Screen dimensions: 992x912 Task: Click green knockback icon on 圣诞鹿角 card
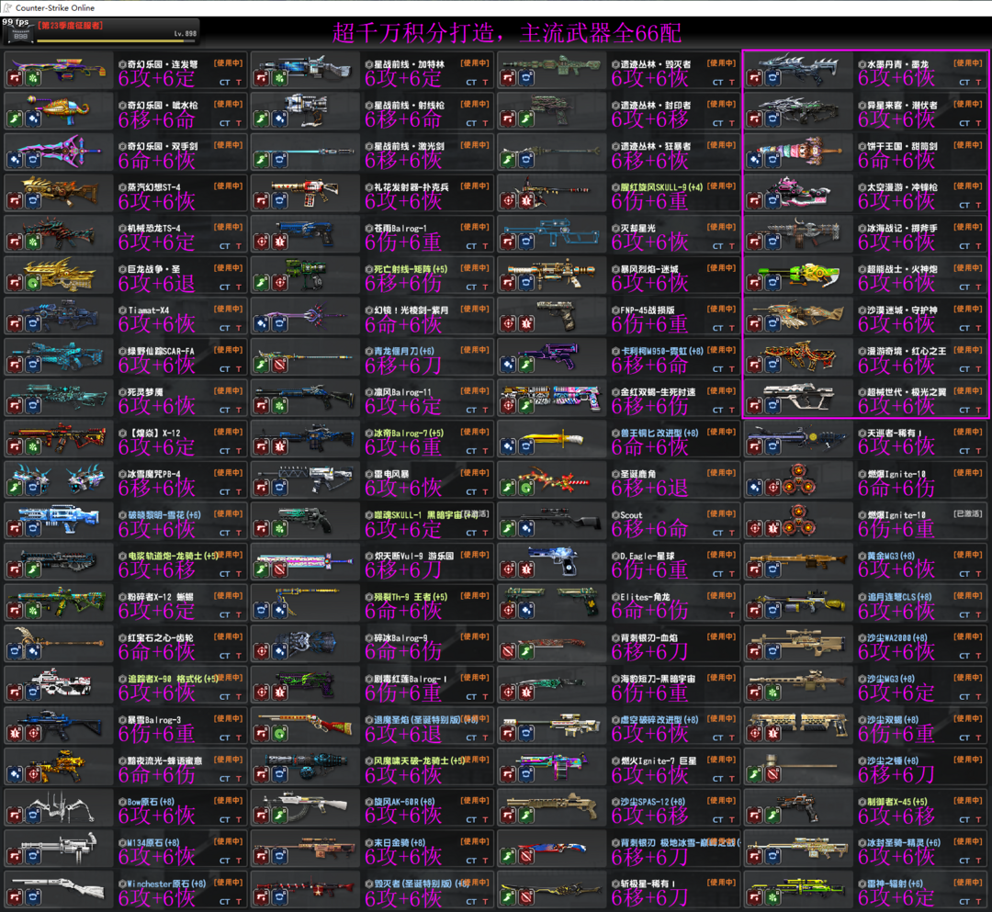(527, 489)
